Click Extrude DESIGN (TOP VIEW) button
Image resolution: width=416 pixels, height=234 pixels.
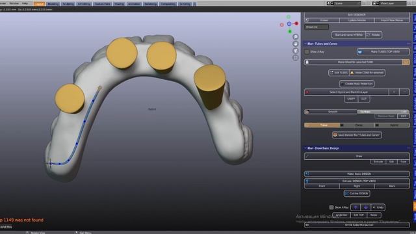tap(357, 181)
